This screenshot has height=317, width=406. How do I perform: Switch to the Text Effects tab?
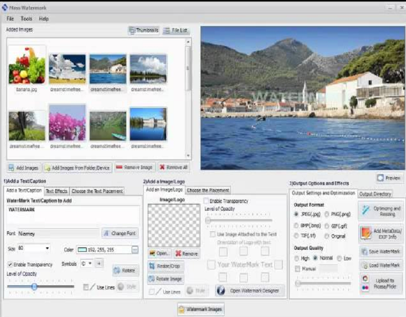(56, 191)
